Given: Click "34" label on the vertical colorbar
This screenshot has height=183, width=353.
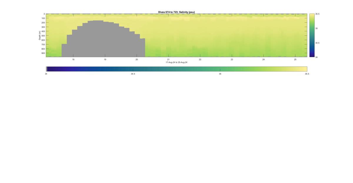Looking at the screenshot, I should 317,57.
